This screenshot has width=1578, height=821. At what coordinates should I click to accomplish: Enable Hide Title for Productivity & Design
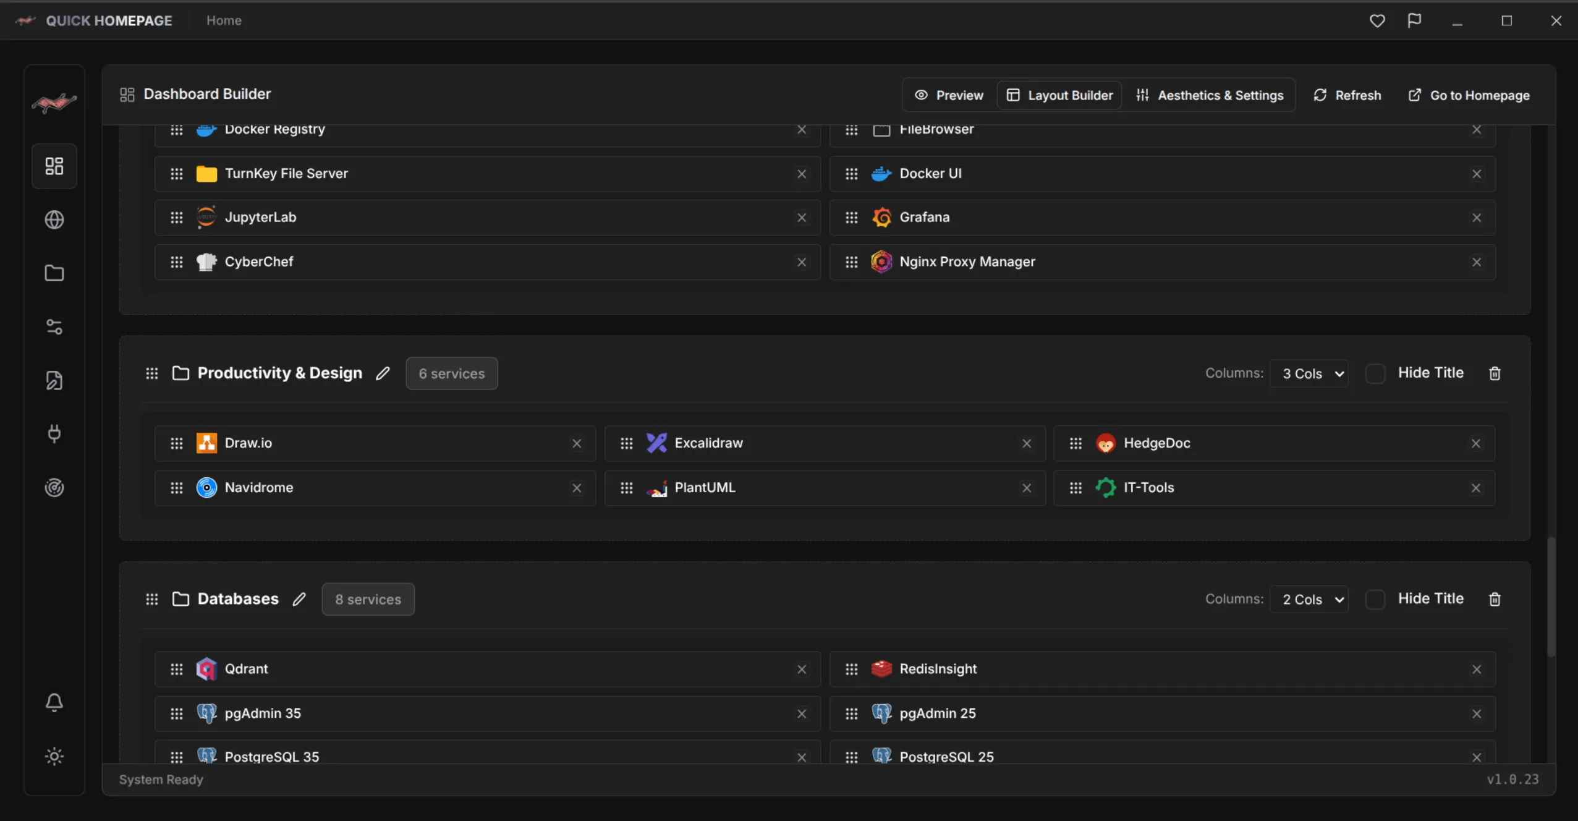tap(1375, 373)
